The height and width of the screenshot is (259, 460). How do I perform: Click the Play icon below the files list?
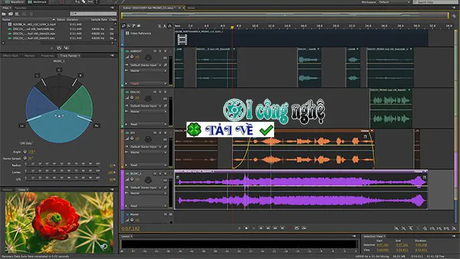52,48
